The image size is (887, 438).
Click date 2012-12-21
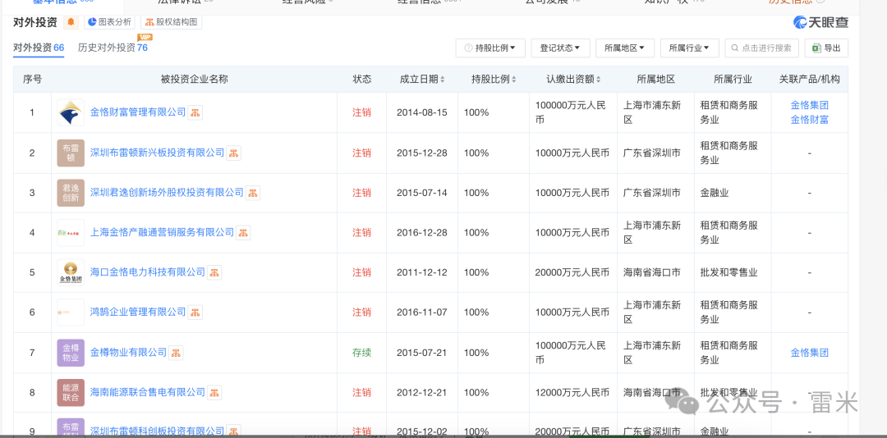[422, 392]
